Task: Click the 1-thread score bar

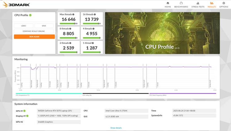Action: pyautogui.click(x=92, y=52)
